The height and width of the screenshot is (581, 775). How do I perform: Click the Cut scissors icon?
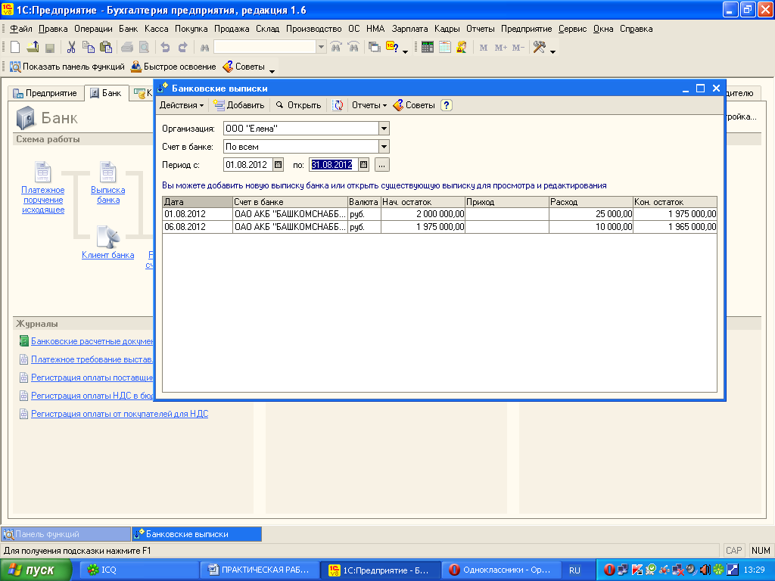[x=71, y=48]
